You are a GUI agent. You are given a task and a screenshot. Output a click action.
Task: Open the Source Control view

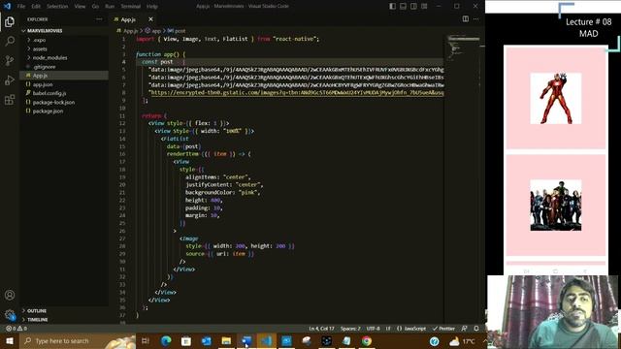coord(10,60)
